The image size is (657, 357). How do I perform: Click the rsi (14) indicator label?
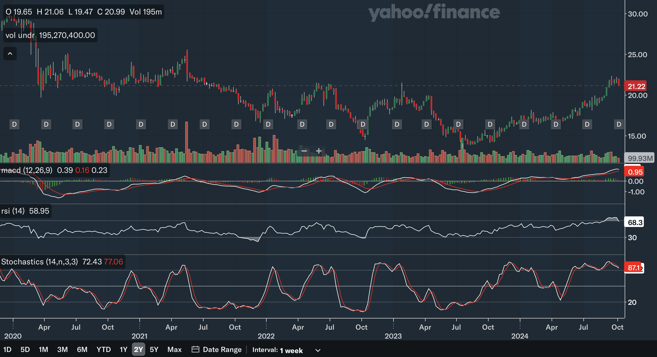tap(13, 211)
